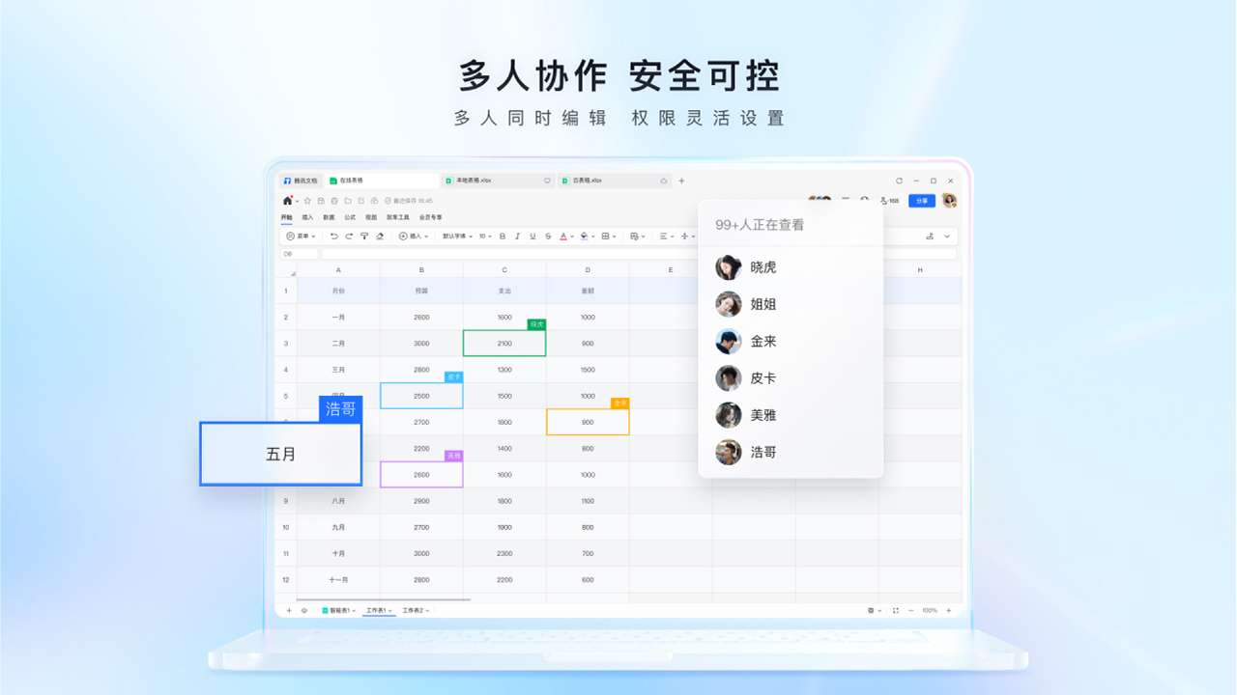This screenshot has width=1237, height=695.
Task: Switch to the 公式 ribbon tab
Action: click(x=350, y=217)
